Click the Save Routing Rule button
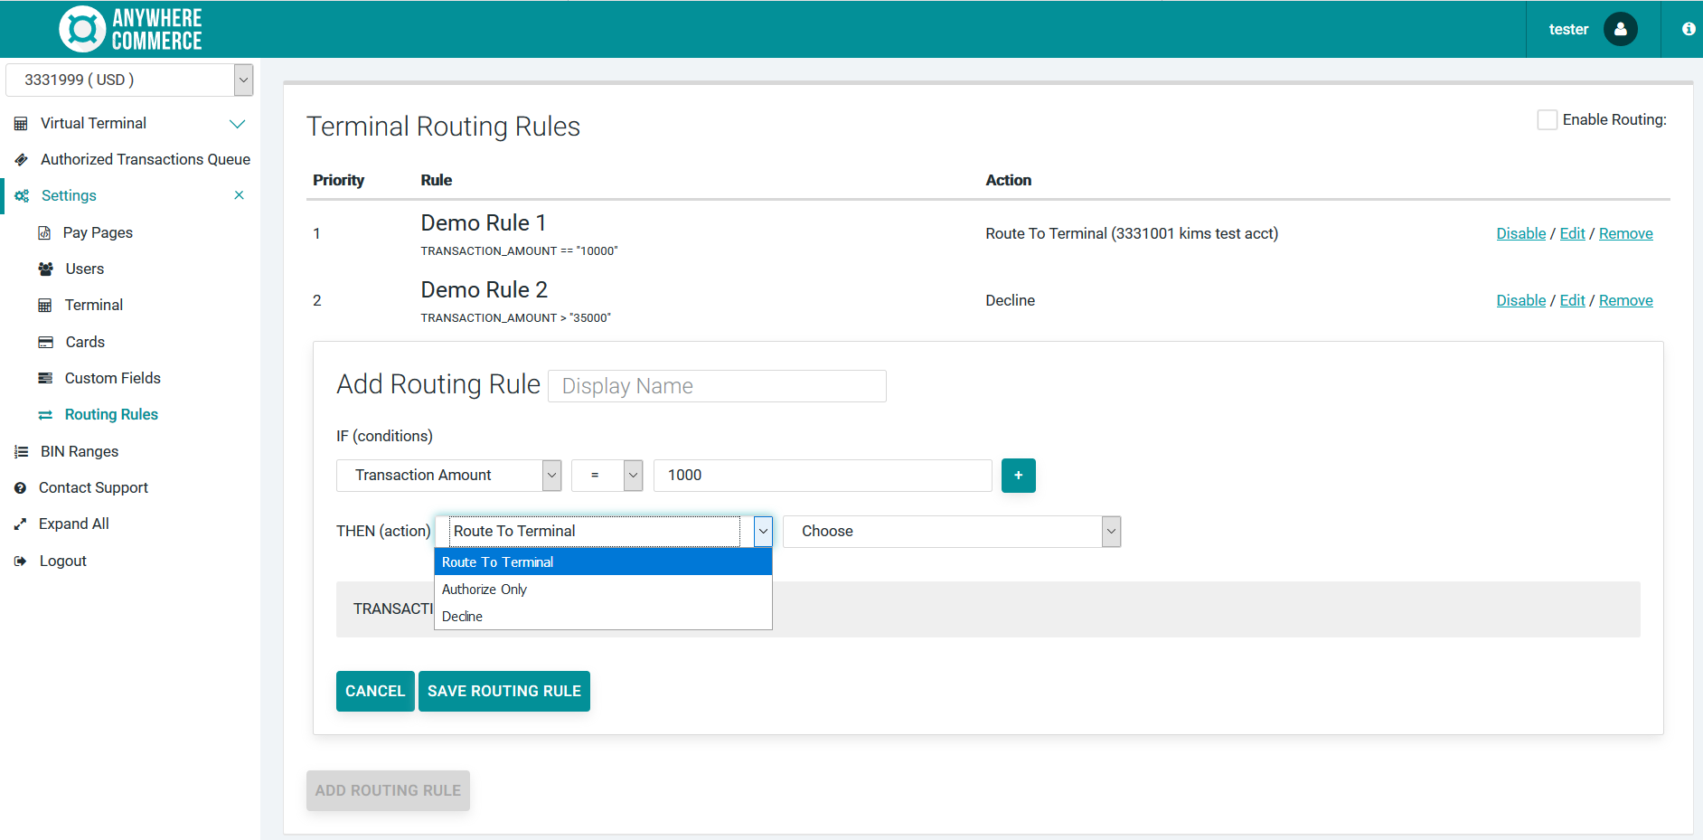 [503, 692]
